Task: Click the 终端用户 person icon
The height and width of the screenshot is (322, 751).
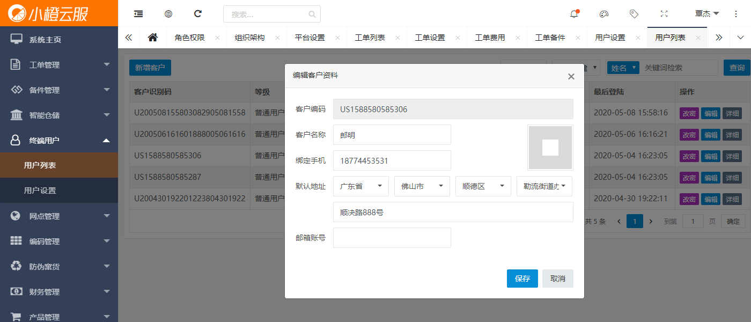Action: point(16,140)
